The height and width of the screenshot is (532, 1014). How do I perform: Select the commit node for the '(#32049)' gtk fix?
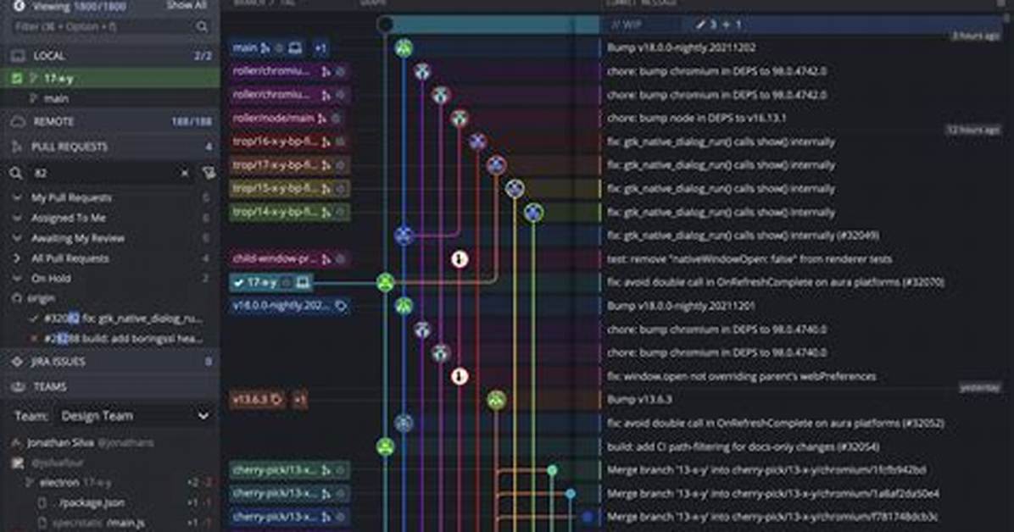[404, 236]
